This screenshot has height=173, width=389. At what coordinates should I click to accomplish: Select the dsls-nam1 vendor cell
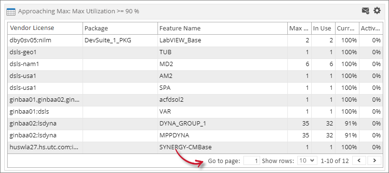[45, 64]
